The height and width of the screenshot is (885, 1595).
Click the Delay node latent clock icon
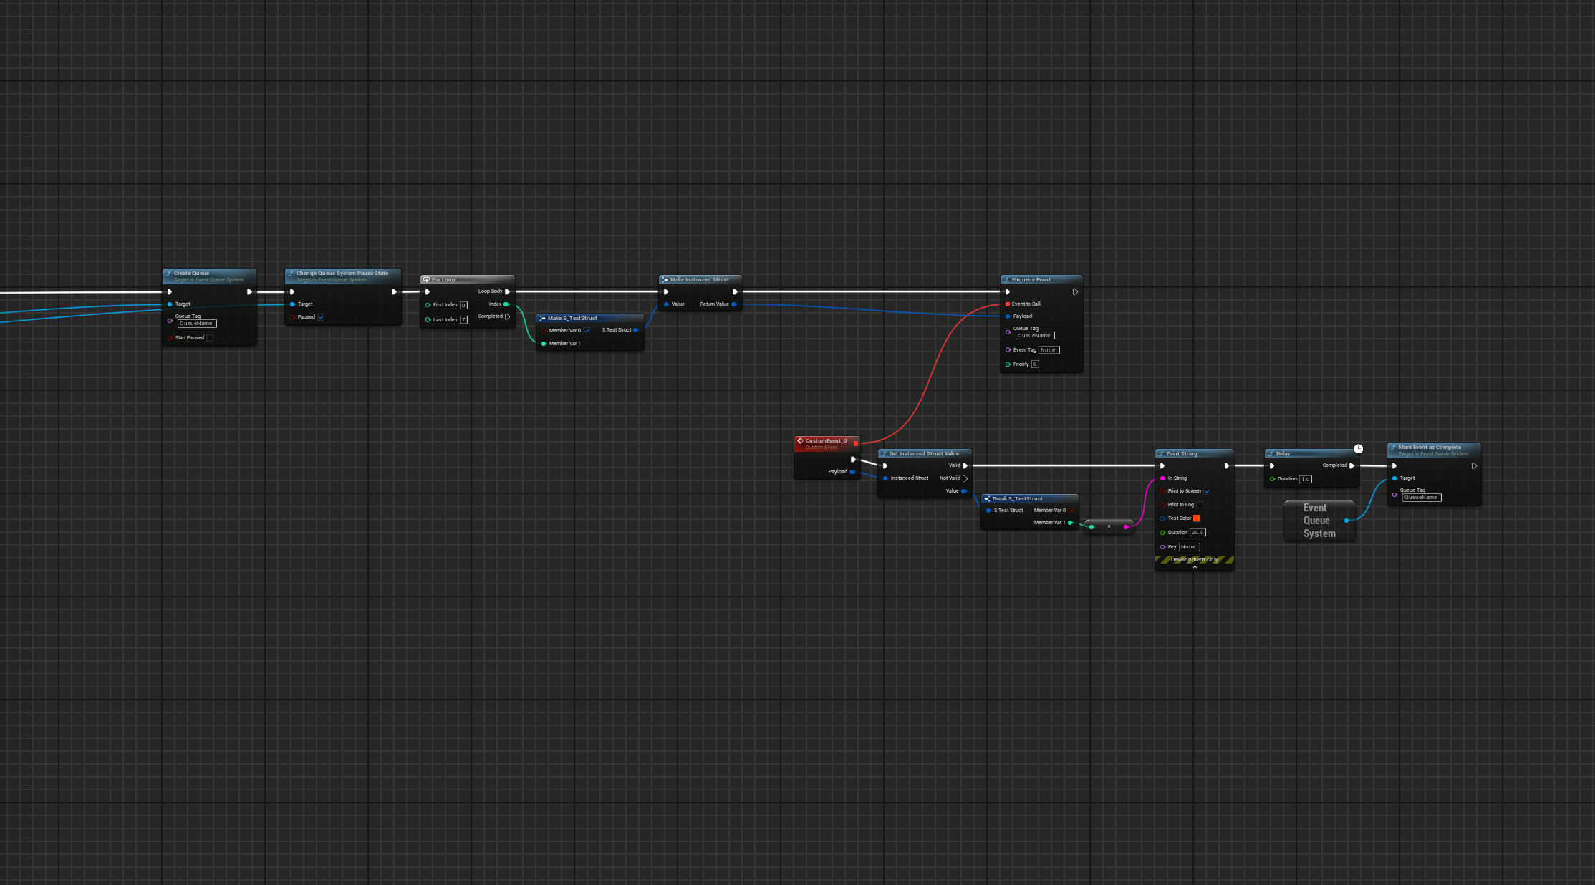pos(1358,449)
